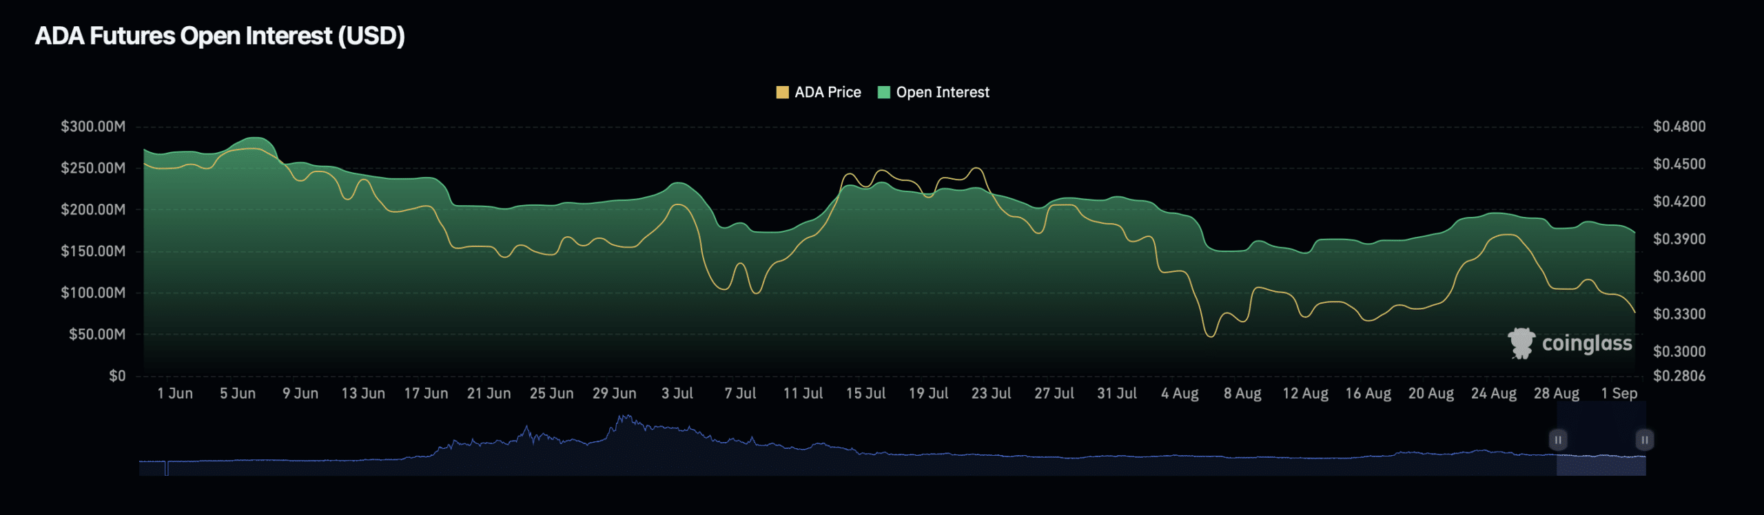Click the $0.2806 price axis label

tap(1679, 376)
